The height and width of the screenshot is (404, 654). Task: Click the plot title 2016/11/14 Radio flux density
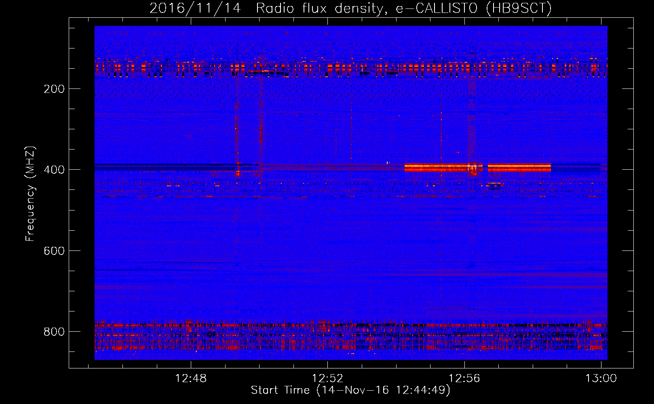[350, 8]
